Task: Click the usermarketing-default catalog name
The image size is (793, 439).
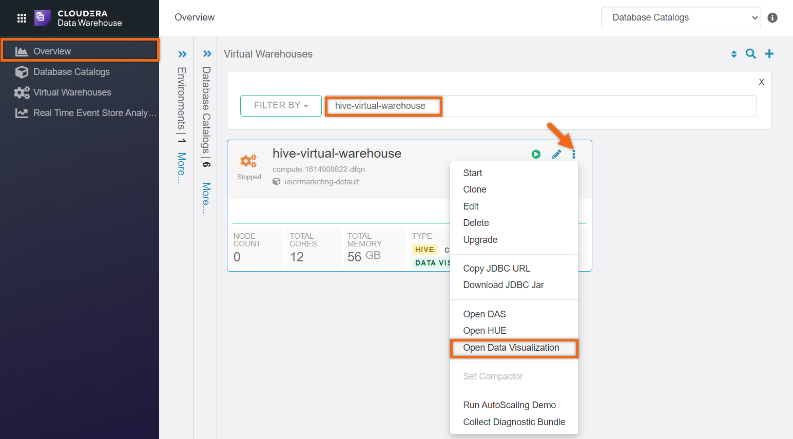Action: tap(322, 182)
